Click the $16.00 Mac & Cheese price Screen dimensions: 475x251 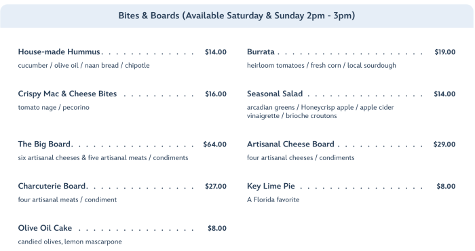tap(216, 94)
